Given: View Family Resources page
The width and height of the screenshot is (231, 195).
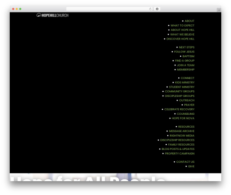Looking at the screenshot, I should (181, 144).
